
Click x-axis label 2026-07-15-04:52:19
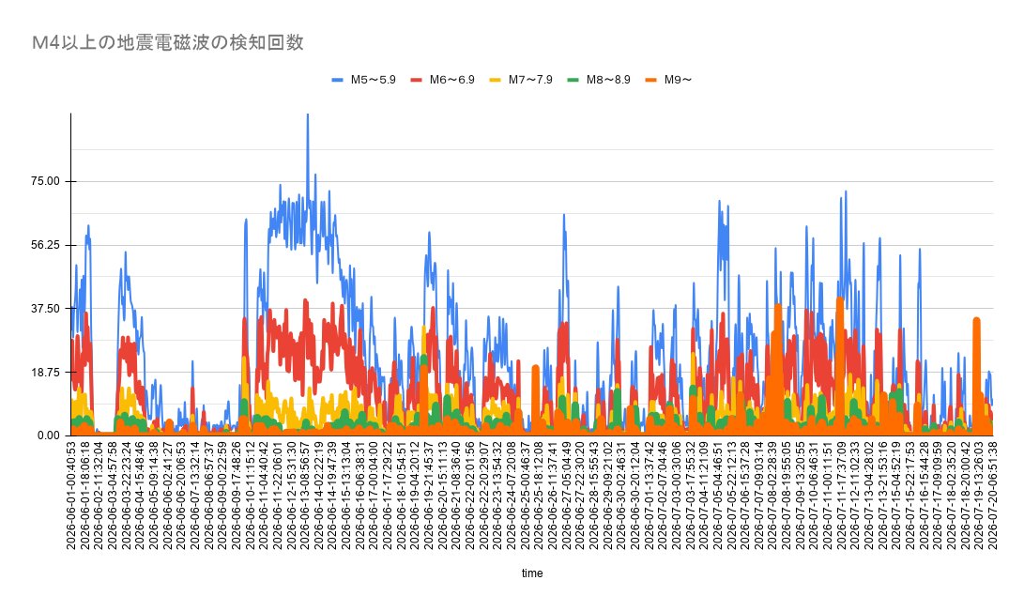pyautogui.click(x=896, y=496)
